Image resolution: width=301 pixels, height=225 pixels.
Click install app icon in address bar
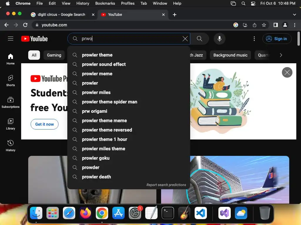click(x=245, y=25)
